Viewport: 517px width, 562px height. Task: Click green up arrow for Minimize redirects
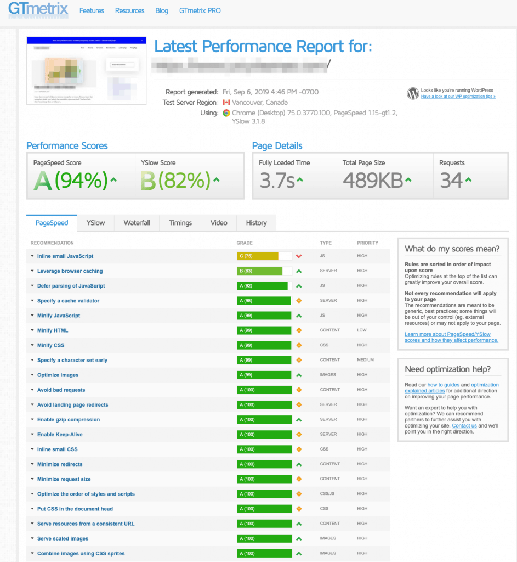[299, 464]
